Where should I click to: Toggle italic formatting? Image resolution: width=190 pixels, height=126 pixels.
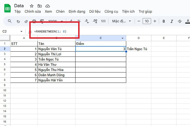pos(172,21)
